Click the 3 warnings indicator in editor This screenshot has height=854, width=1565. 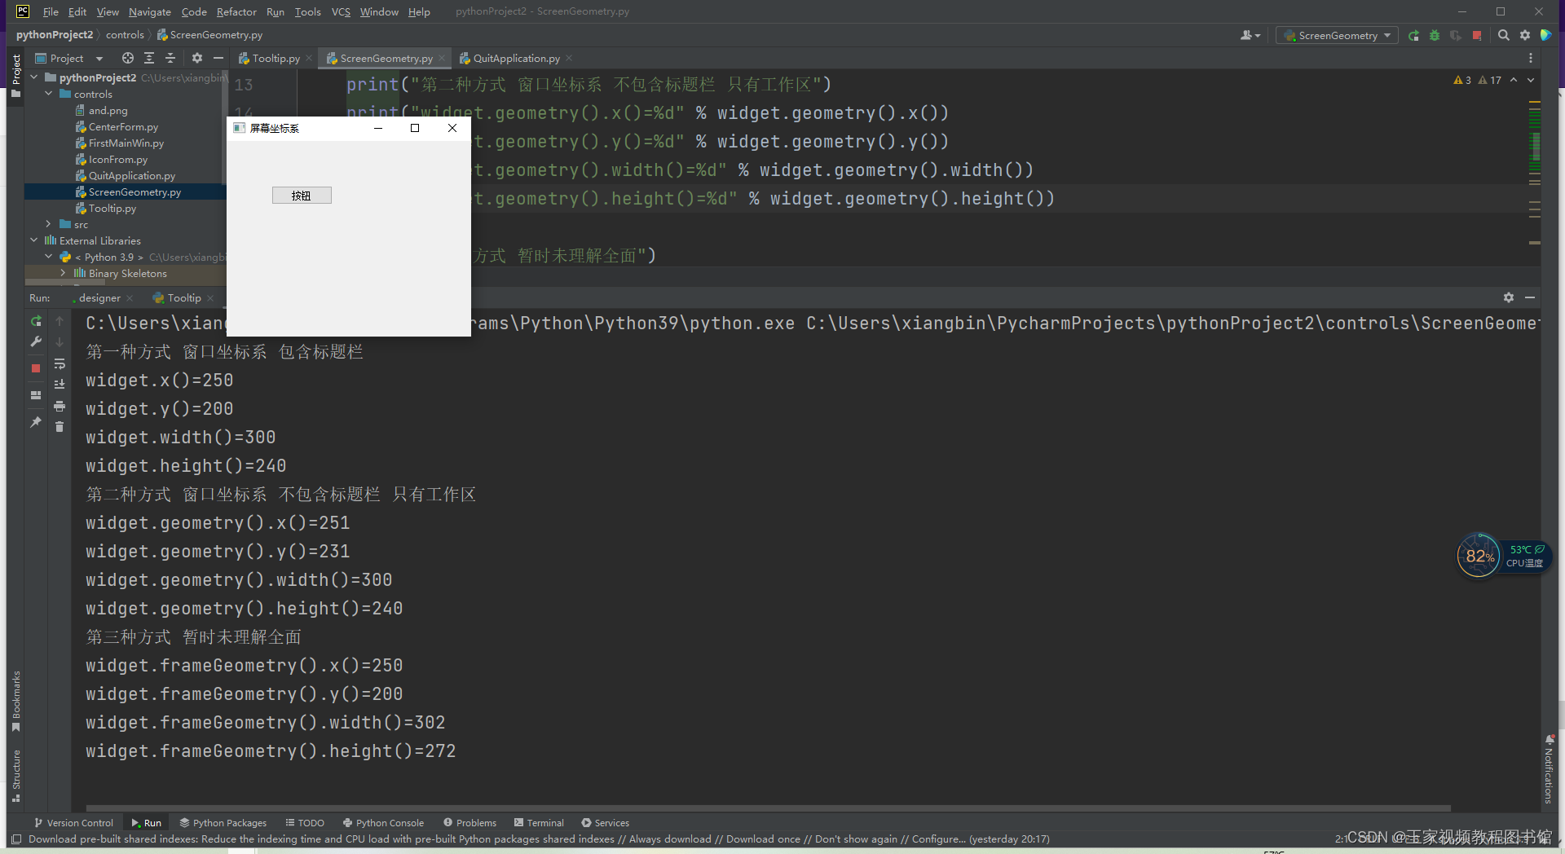coord(1462,80)
